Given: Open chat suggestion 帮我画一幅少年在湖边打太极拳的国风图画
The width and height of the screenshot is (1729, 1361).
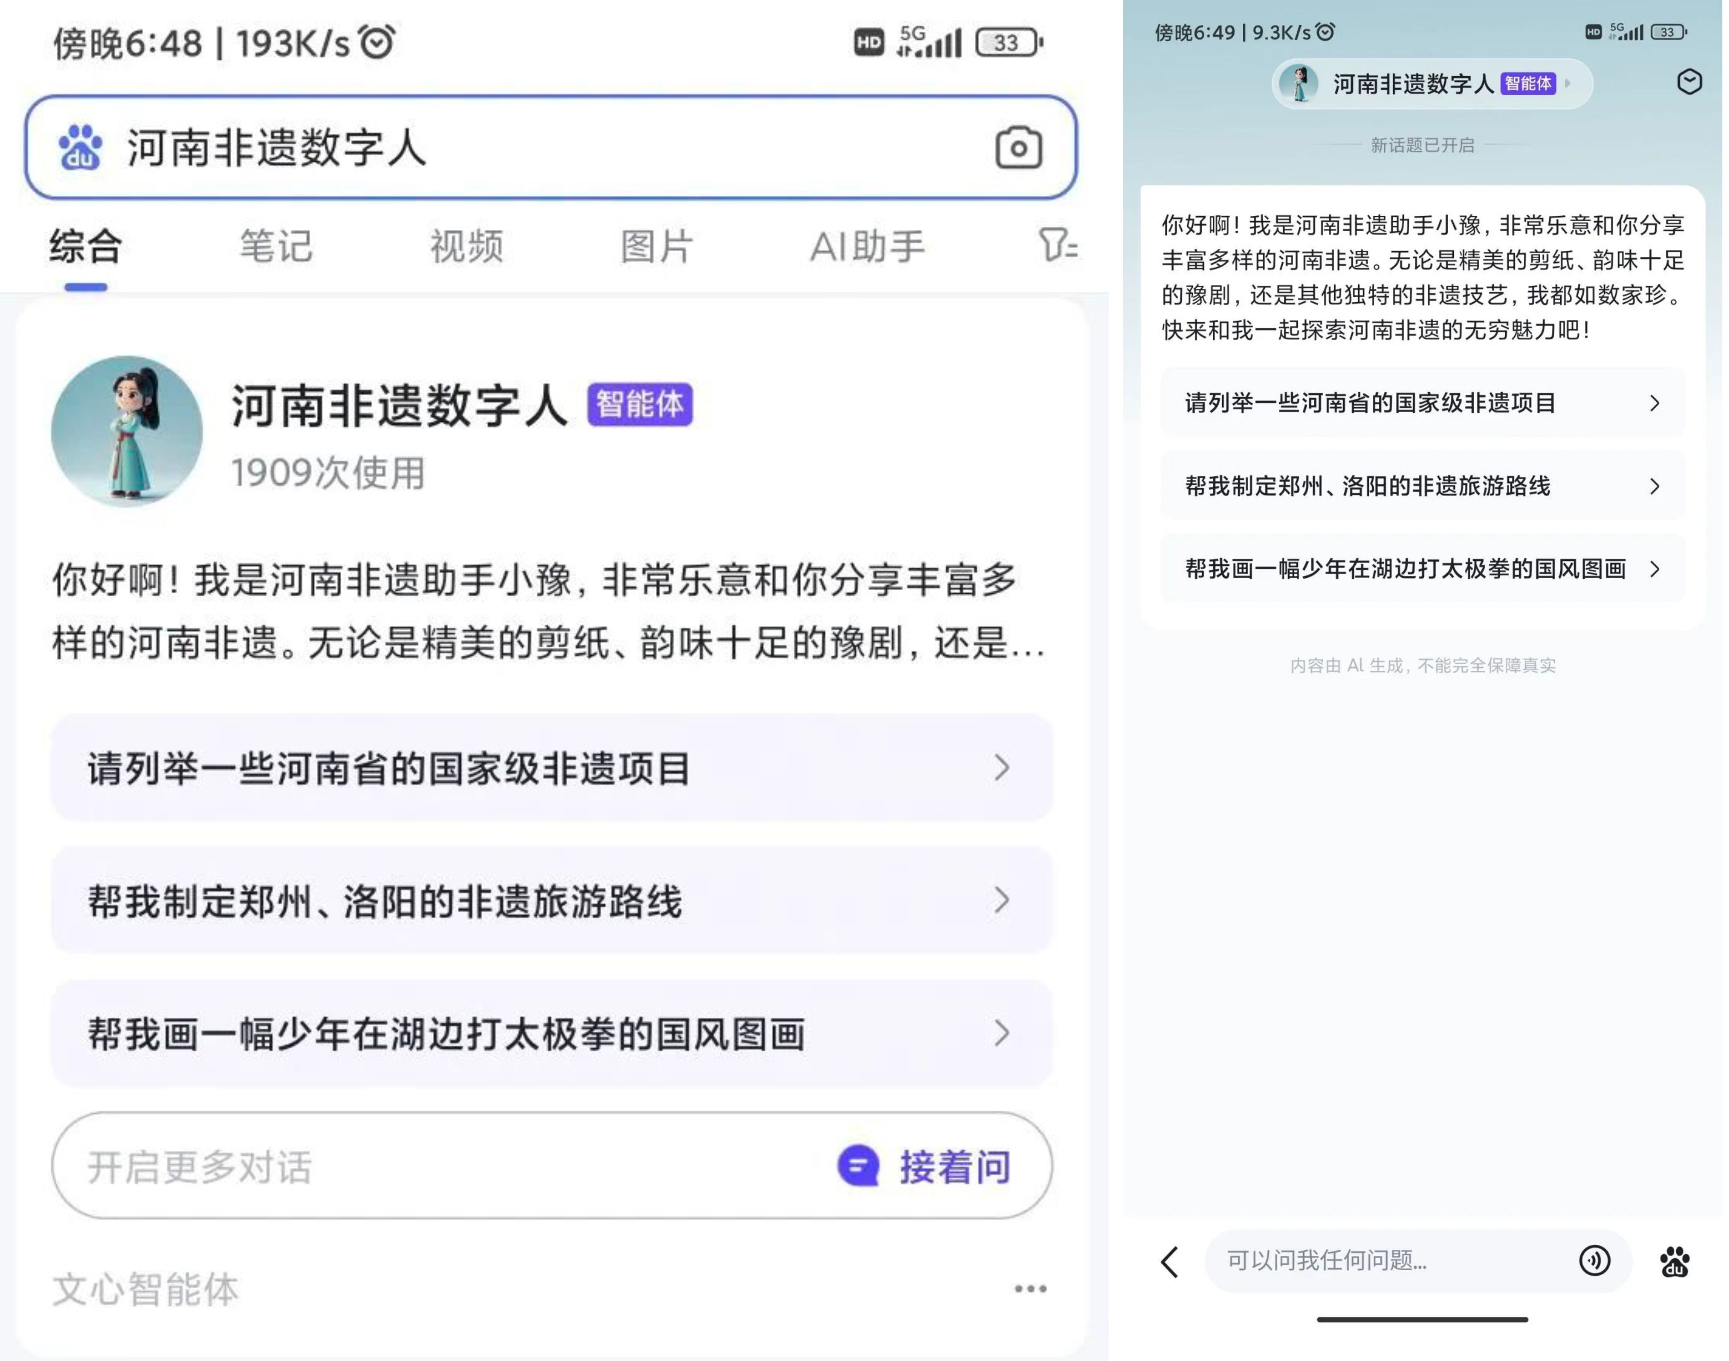Looking at the screenshot, I should pyautogui.click(x=1421, y=569).
